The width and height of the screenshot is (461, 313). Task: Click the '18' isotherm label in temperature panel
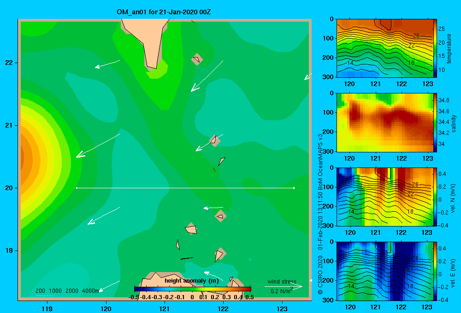click(x=411, y=63)
